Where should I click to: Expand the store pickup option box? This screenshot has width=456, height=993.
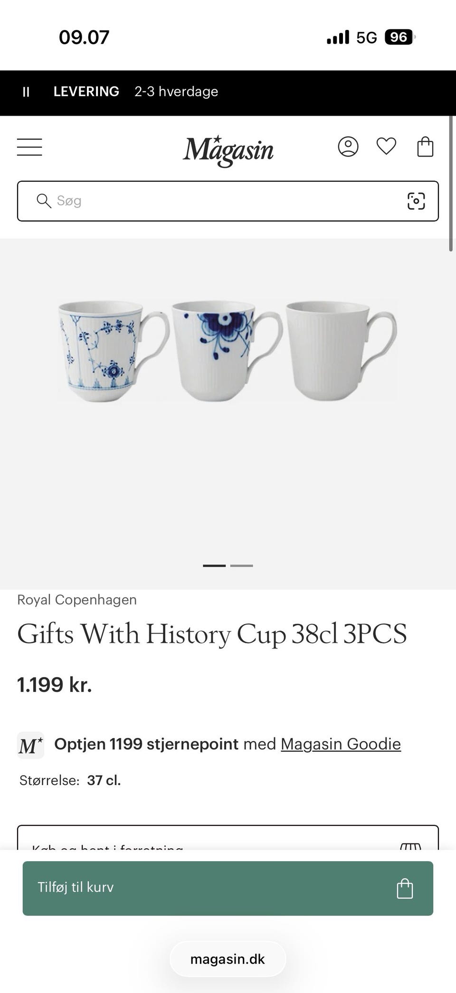coord(228,838)
